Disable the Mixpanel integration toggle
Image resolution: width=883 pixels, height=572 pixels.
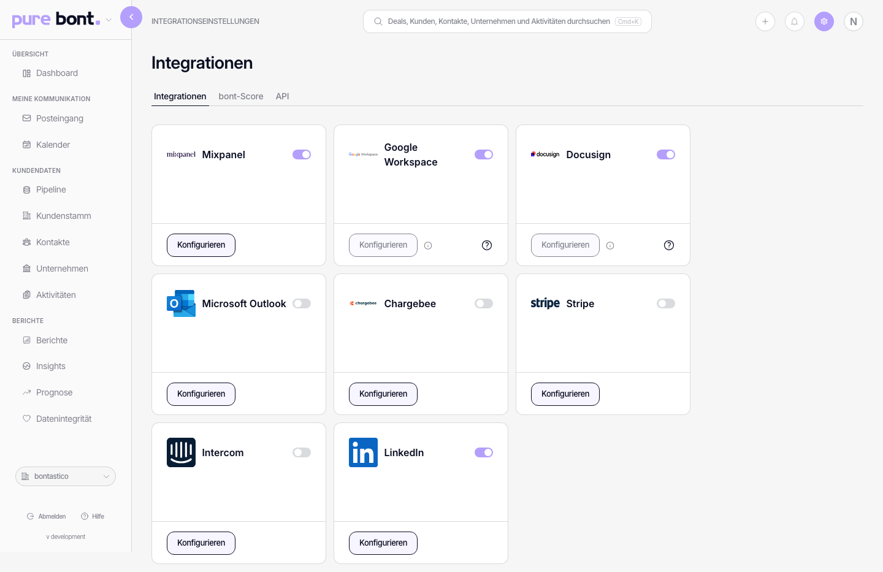pos(302,154)
